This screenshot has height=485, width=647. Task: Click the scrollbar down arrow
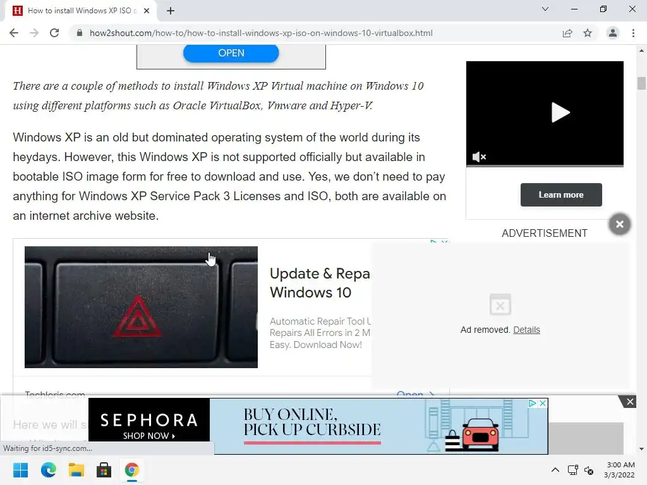(641, 449)
